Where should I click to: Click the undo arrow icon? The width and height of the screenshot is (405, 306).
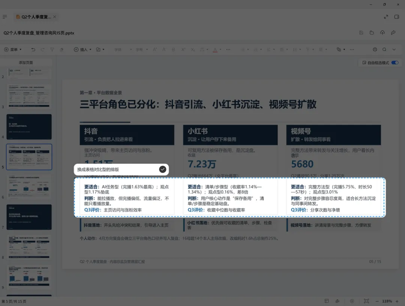point(33,50)
